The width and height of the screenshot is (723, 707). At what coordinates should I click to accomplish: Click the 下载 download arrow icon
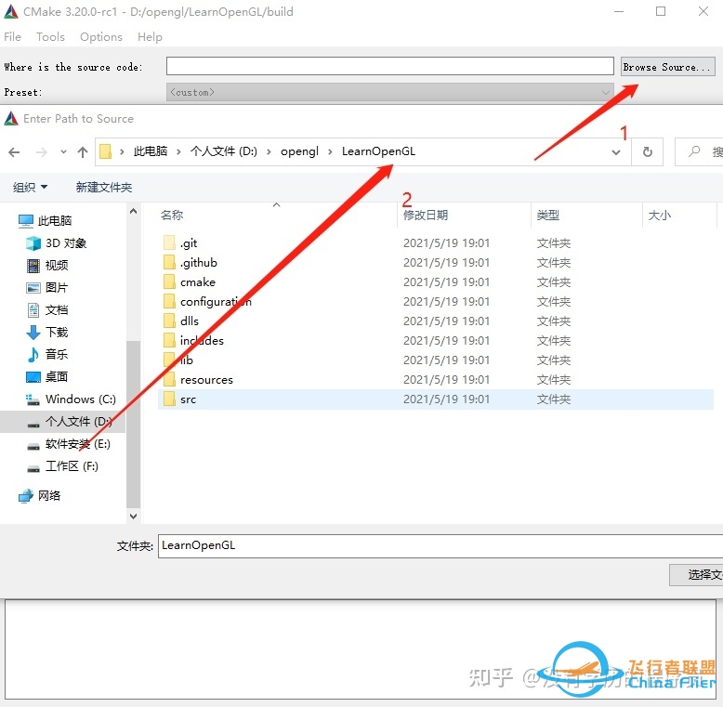(33, 332)
